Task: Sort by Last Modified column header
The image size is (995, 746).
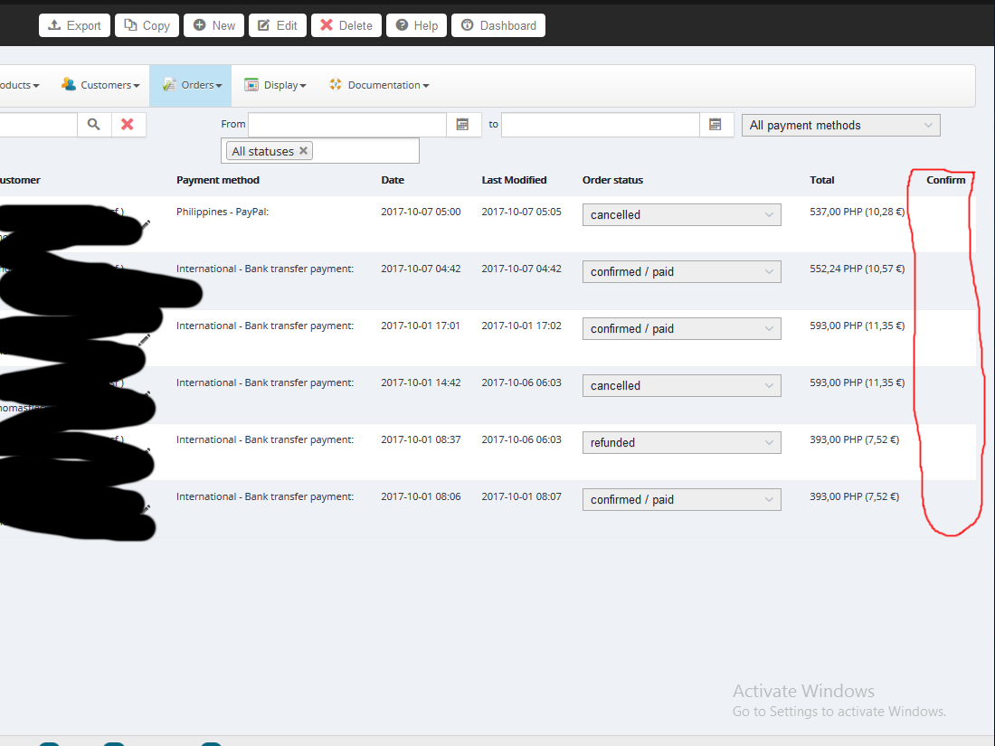Action: point(514,180)
